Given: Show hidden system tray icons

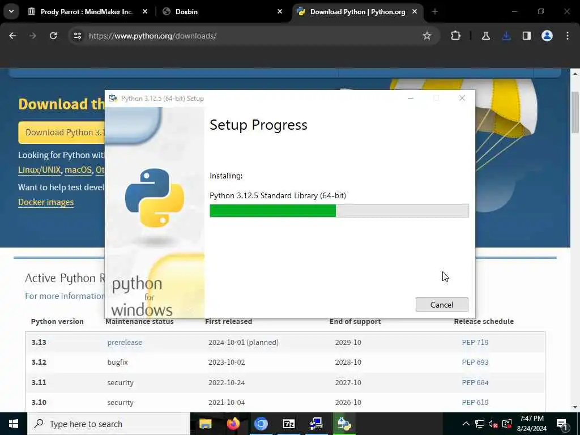Looking at the screenshot, I should [x=466, y=424].
